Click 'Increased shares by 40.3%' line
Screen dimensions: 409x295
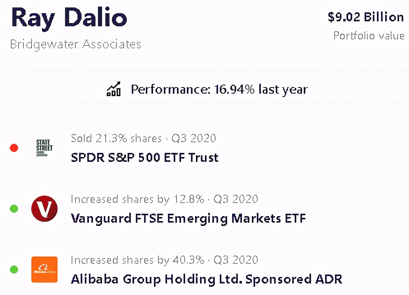coord(164,260)
